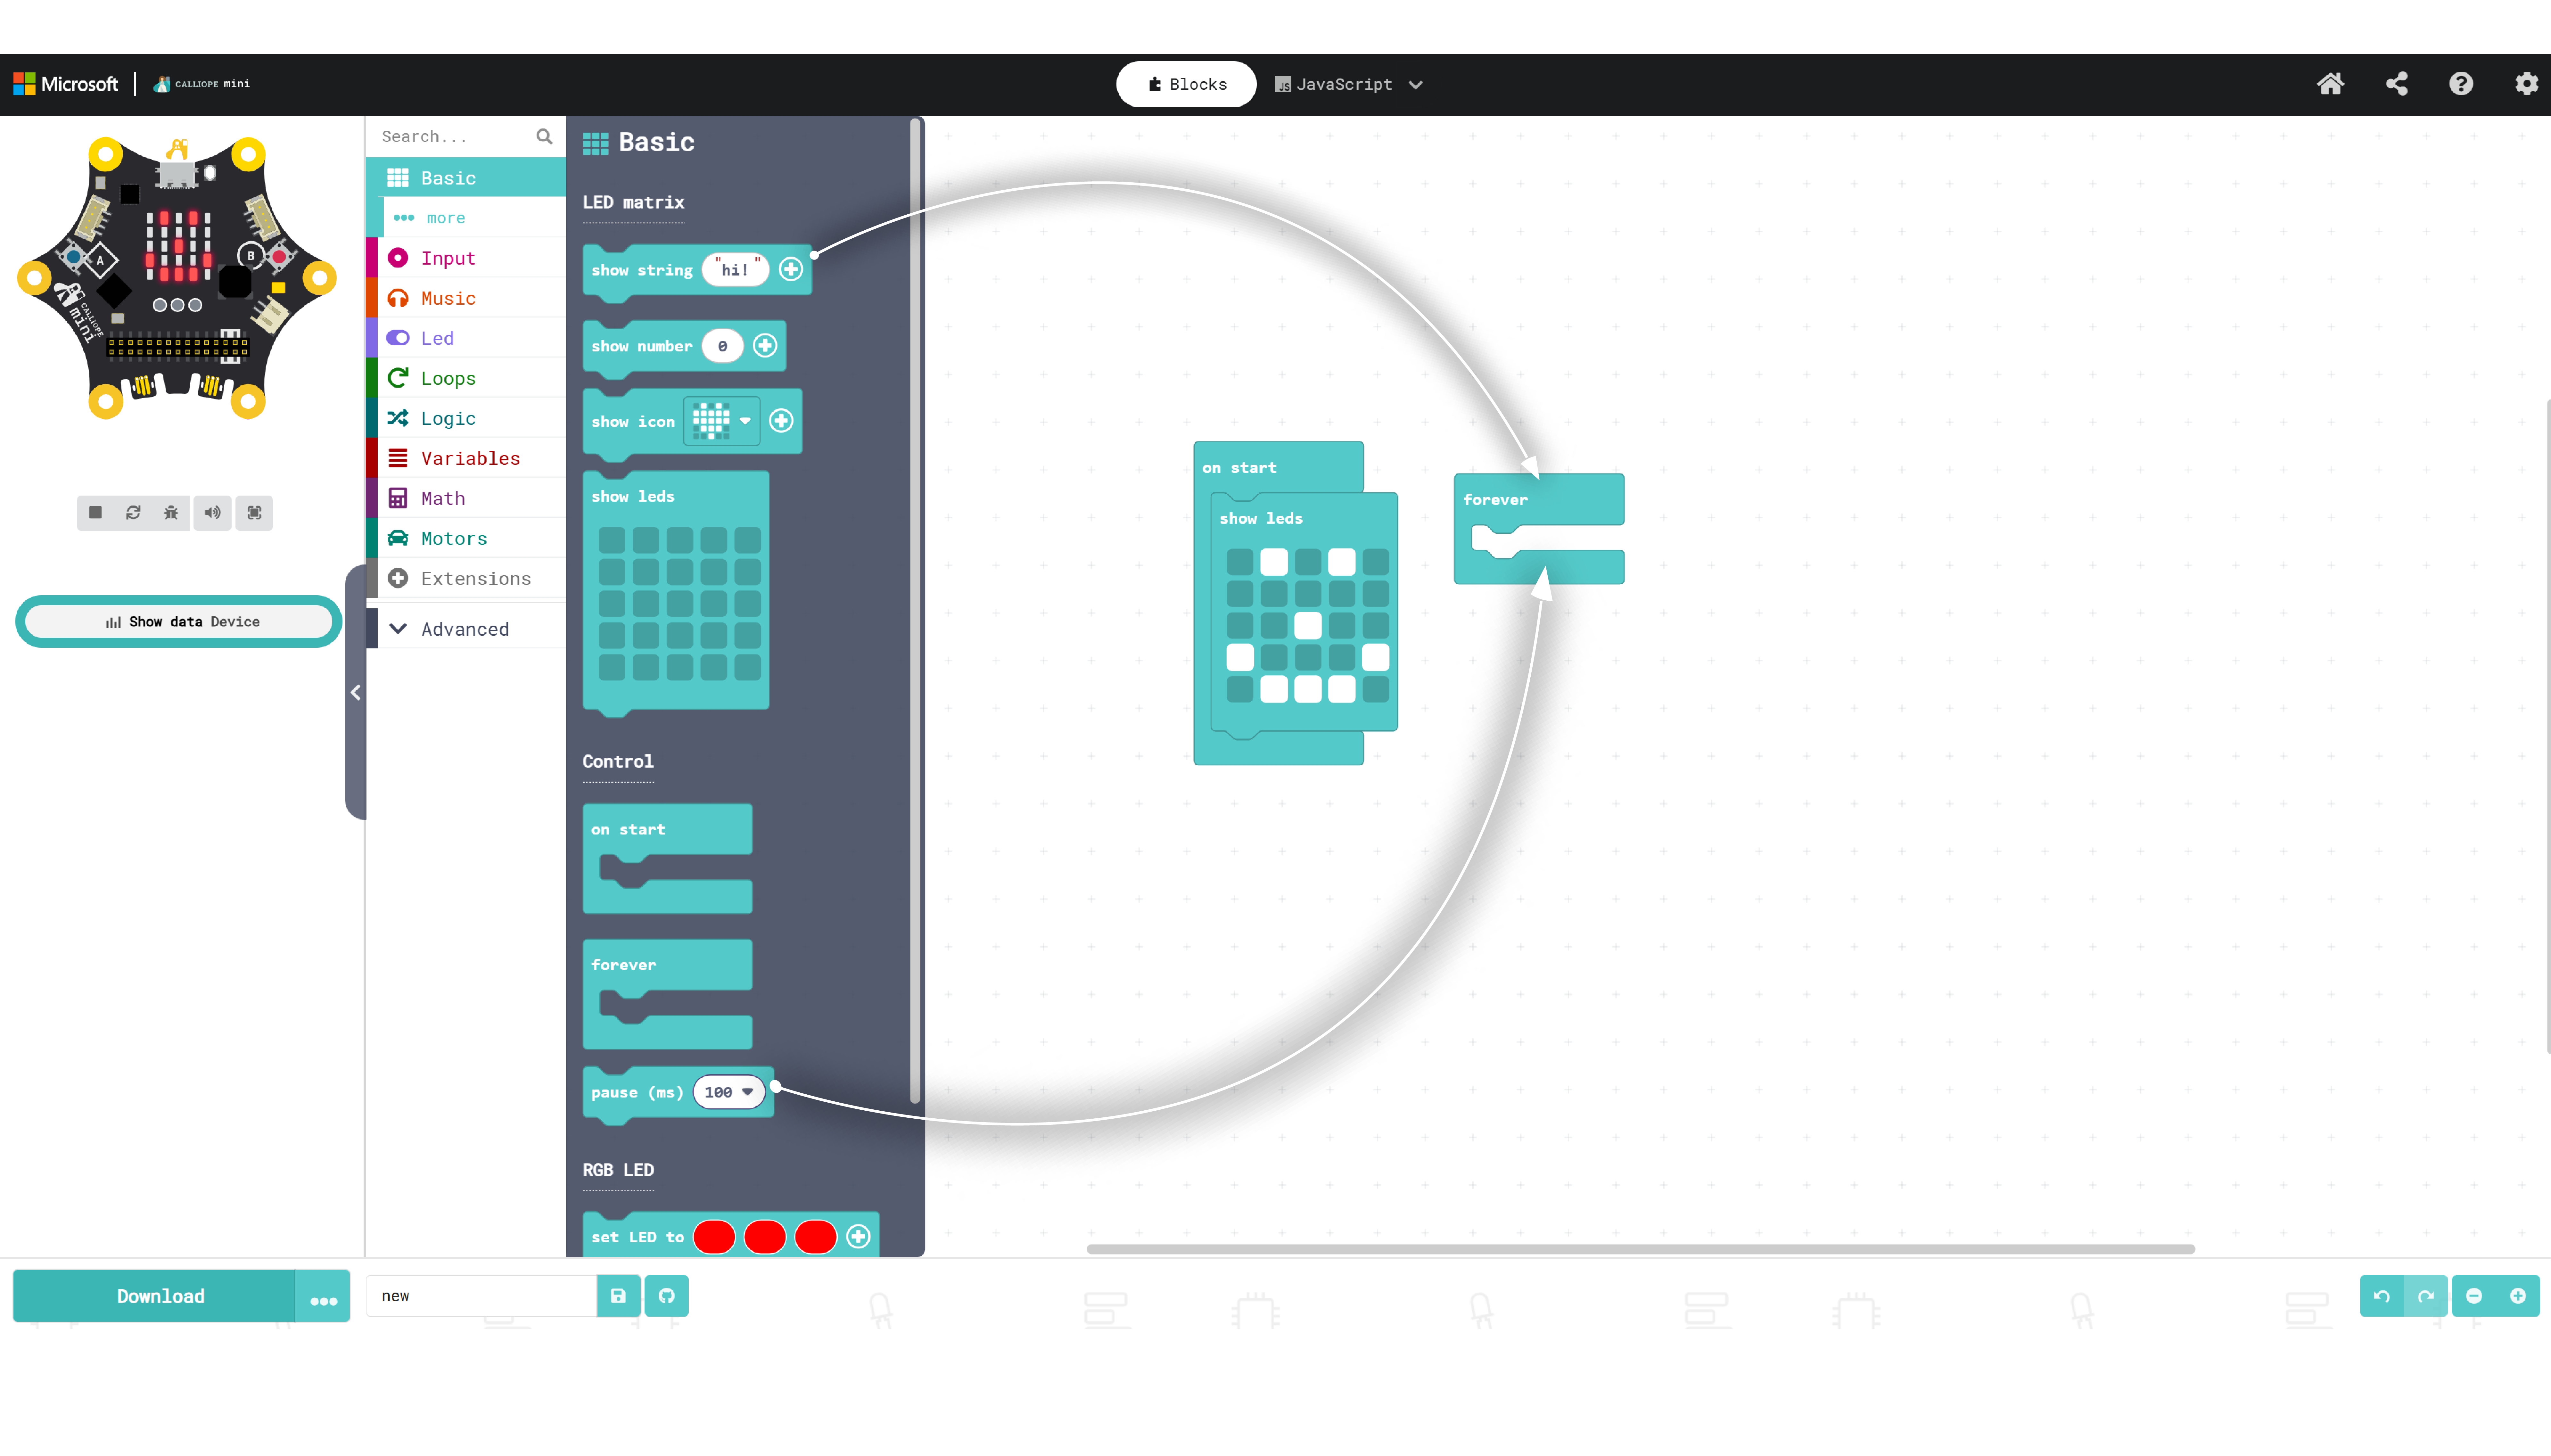Launch simulator fullscreen view
This screenshot has width=2551, height=1456.
(x=254, y=513)
